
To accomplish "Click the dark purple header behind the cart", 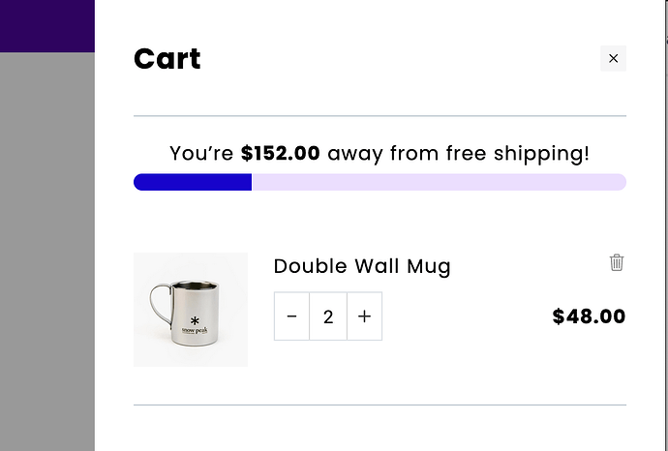I will pyautogui.click(x=46, y=24).
